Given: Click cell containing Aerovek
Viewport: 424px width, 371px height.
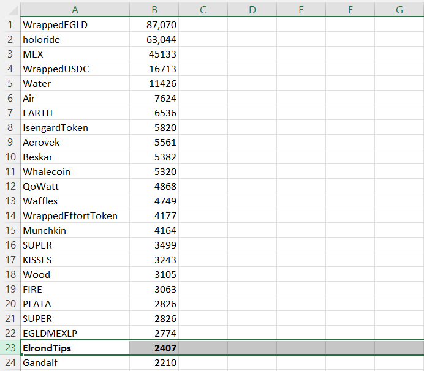Looking at the screenshot, I should (75, 142).
